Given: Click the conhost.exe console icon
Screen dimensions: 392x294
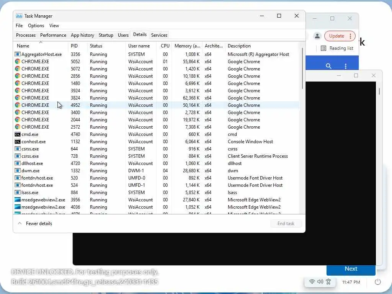Looking at the screenshot, I should [x=18, y=142].
